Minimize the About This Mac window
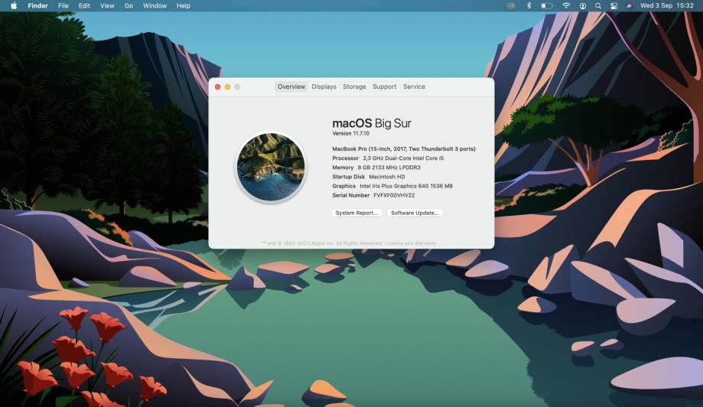Image resolution: width=703 pixels, height=407 pixels. [x=228, y=87]
